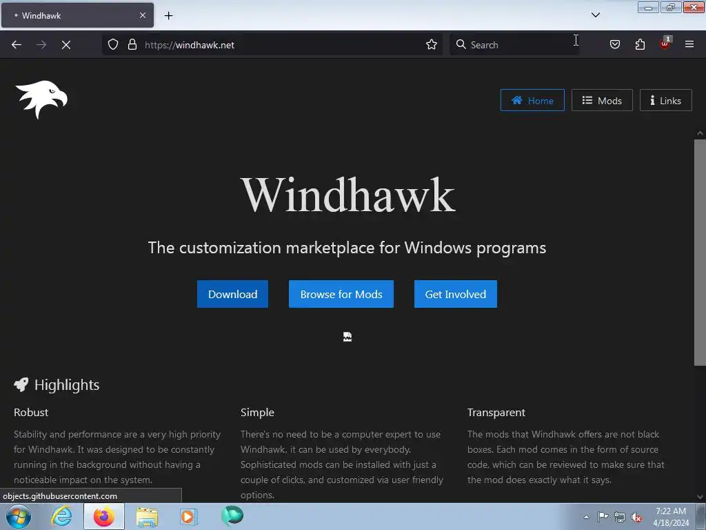Click the browser forward arrow

pos(41,45)
